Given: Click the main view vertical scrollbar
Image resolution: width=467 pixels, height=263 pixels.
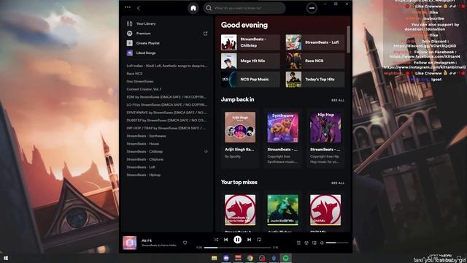Looking at the screenshot, I should 348,39.
